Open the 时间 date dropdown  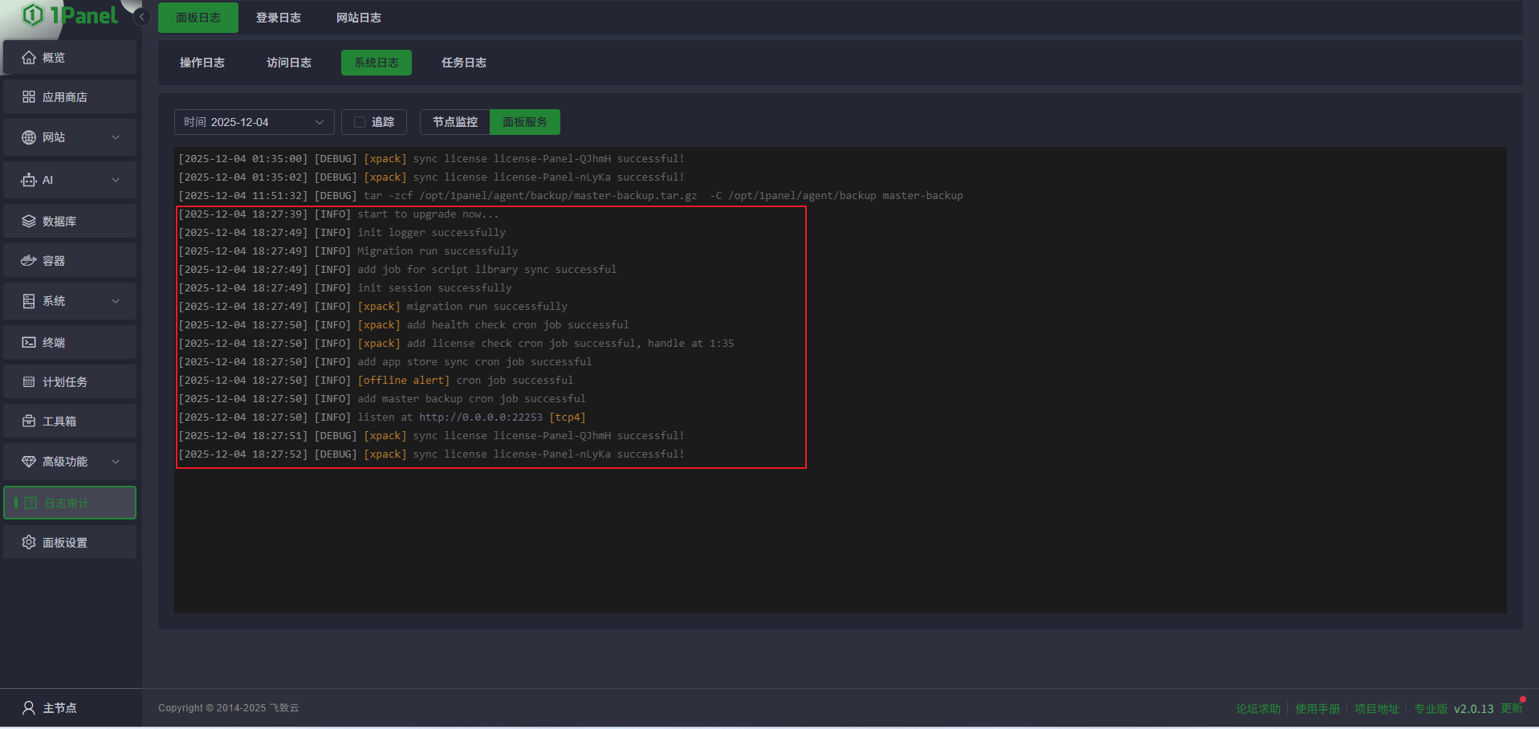(x=254, y=122)
